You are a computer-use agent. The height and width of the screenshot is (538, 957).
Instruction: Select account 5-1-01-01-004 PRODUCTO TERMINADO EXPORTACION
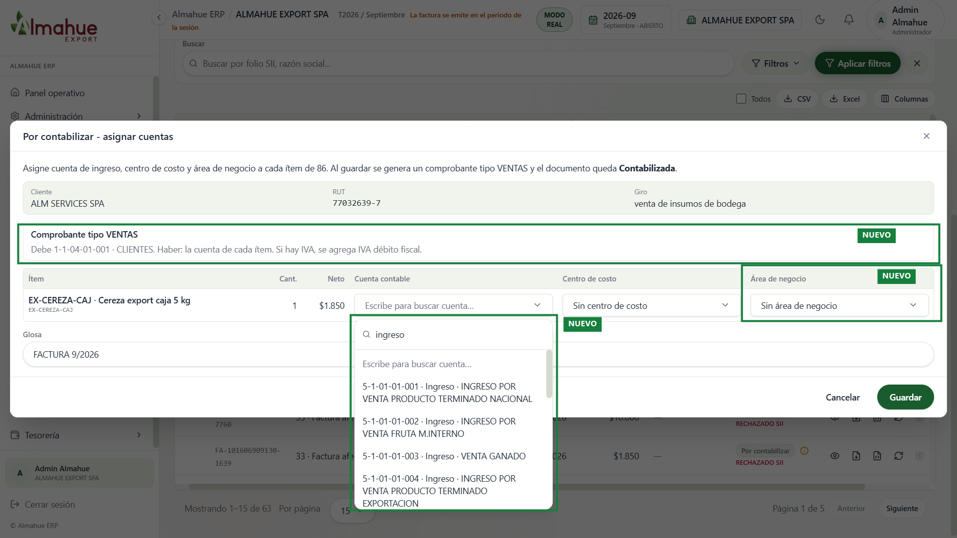450,491
